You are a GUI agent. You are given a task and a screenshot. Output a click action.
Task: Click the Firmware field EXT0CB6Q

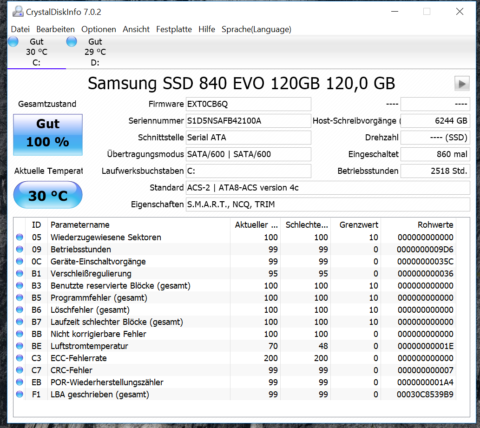[248, 104]
